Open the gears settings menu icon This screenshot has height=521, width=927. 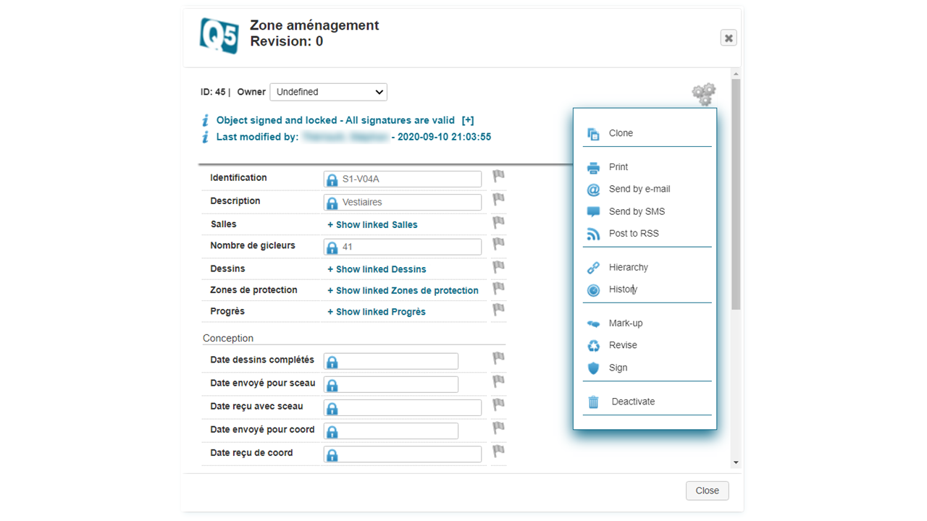pos(703,94)
